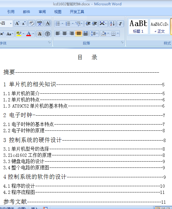Open the 开发工具 ribbon tab
Screen dimensions: 172x209
point(77,12)
